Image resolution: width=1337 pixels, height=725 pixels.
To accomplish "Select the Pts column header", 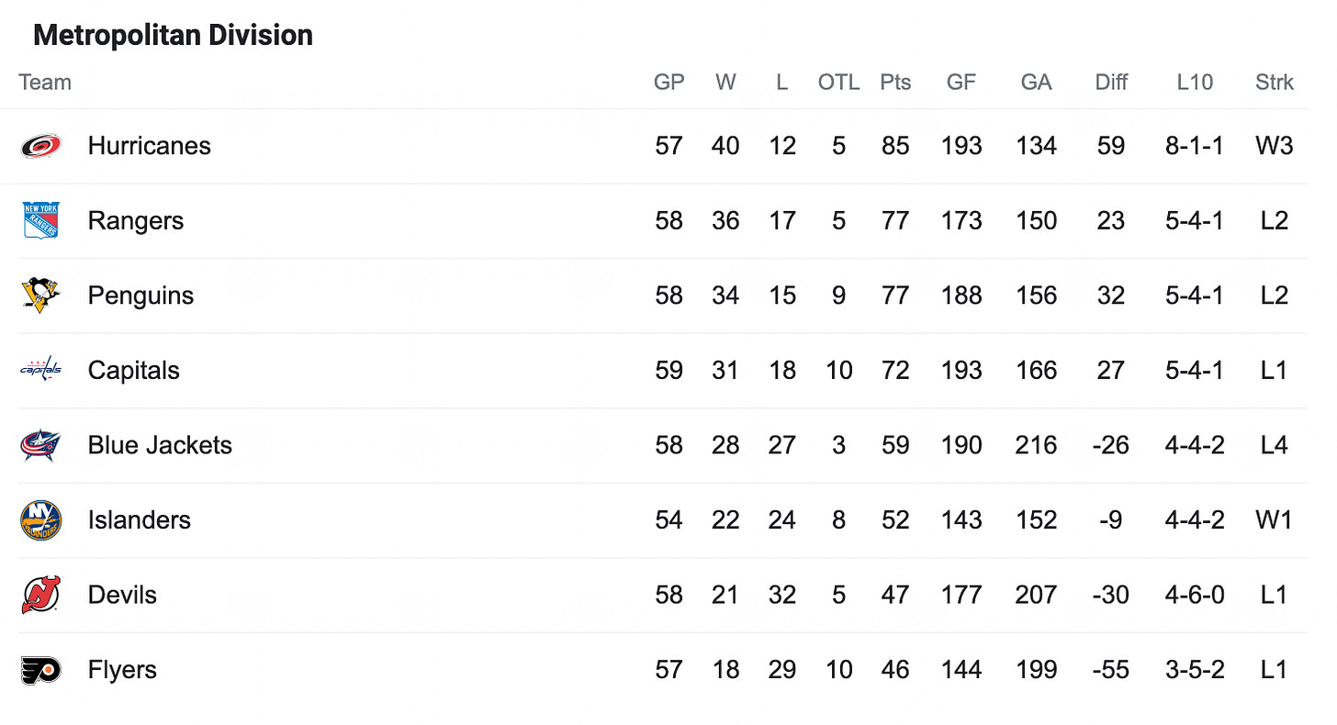I will pyautogui.click(x=895, y=83).
